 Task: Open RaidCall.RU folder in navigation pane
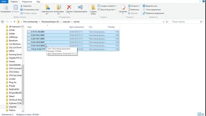coord(14,89)
